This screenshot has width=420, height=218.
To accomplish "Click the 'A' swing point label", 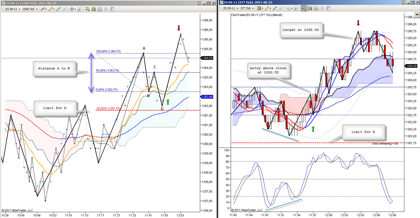I will pos(144,48).
